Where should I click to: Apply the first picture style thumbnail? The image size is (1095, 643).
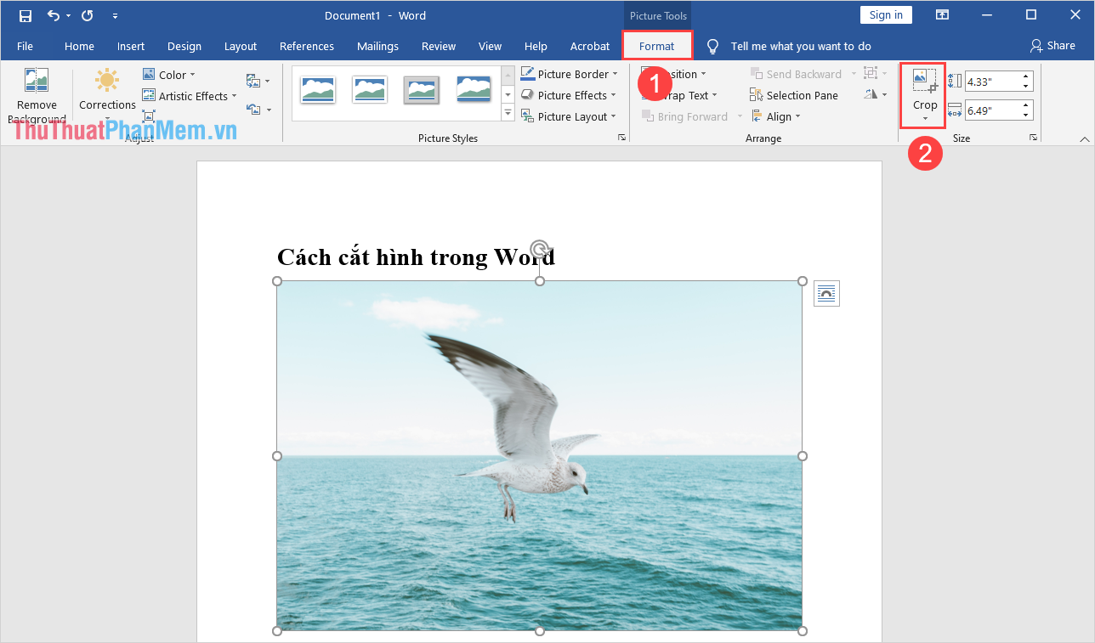pos(317,88)
